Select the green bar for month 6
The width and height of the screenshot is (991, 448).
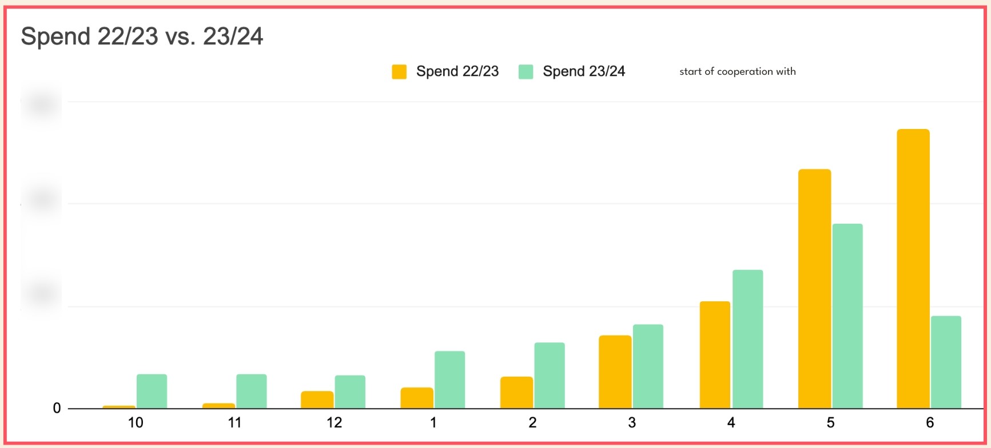pos(946,362)
